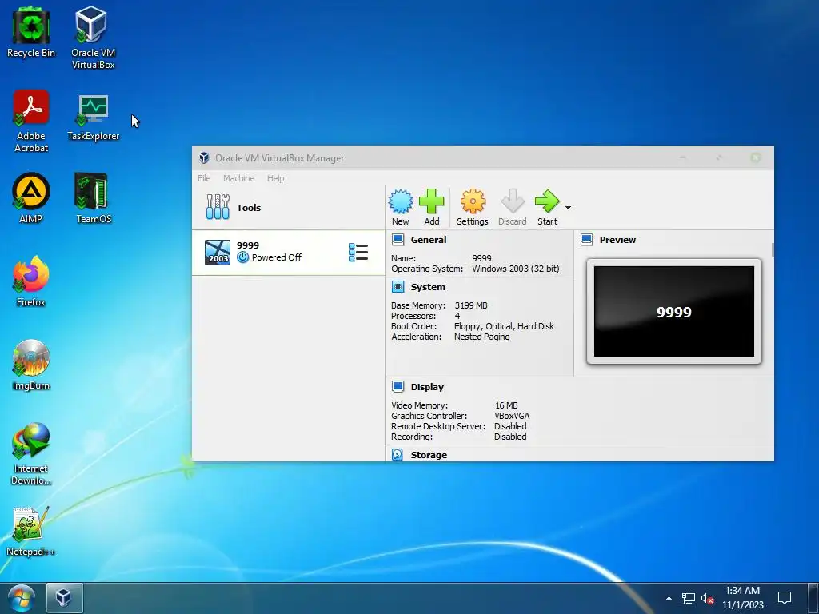Image resolution: width=819 pixels, height=614 pixels.
Task: Click the Remote Desktop Server label
Action: [x=438, y=427]
